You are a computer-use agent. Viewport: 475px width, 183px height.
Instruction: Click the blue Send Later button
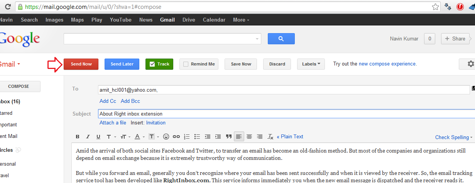(122, 64)
